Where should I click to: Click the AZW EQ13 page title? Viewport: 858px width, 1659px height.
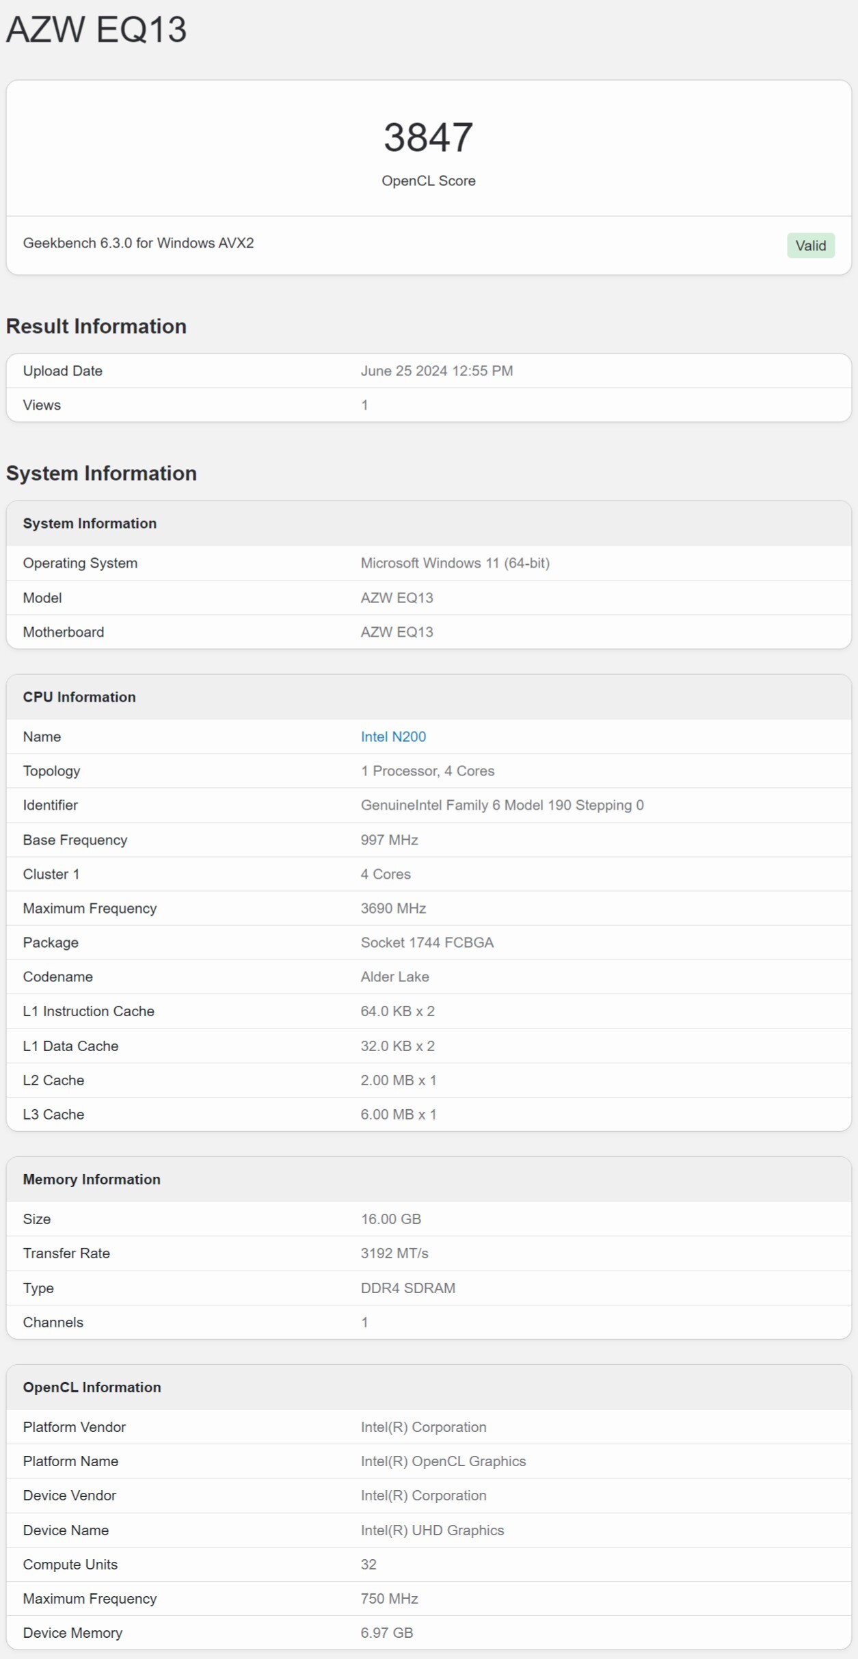coord(96,29)
